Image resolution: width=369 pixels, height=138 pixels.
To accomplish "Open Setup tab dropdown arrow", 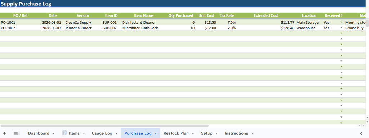I will click(217, 133).
